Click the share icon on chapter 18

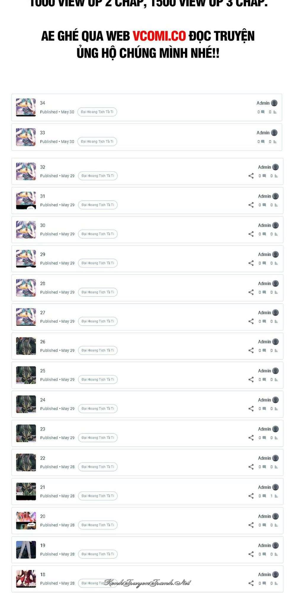251,583
